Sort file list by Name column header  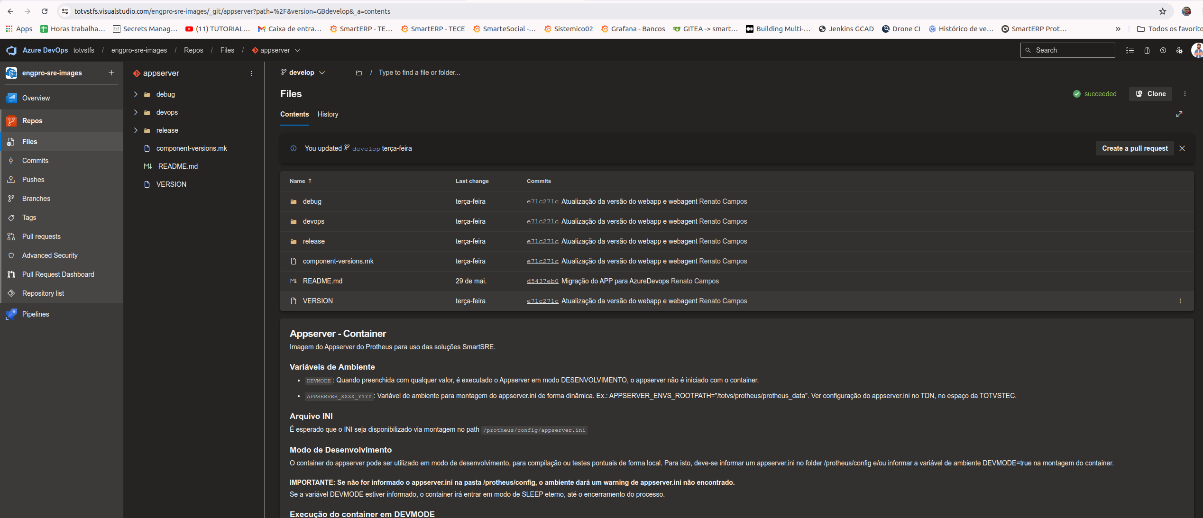click(x=298, y=181)
